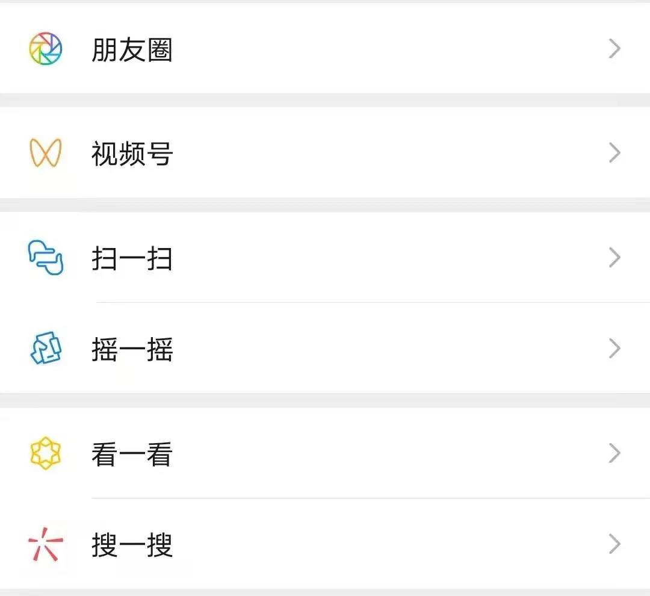This screenshot has width=650, height=596.
Task: Choose the 搜一搜 text label
Action: tap(132, 545)
